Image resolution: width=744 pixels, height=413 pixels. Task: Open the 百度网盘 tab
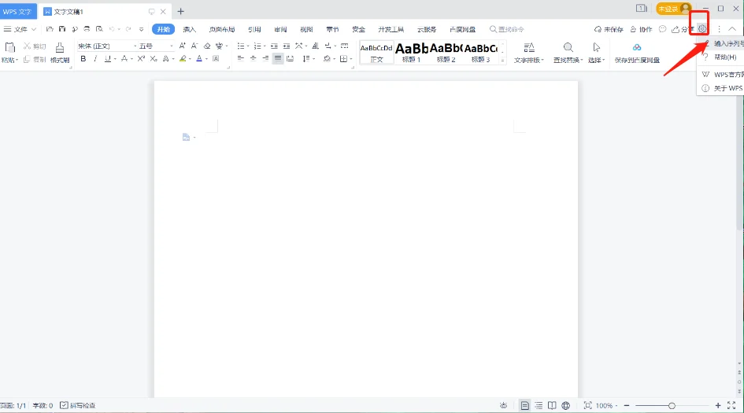[x=463, y=29]
